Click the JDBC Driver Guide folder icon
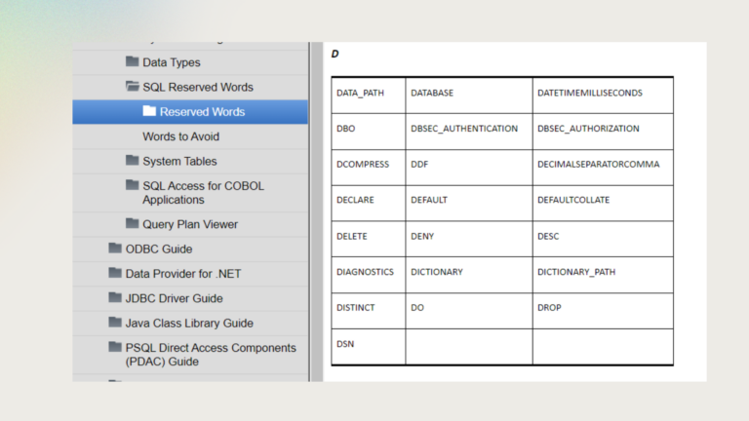749x421 pixels. 116,298
